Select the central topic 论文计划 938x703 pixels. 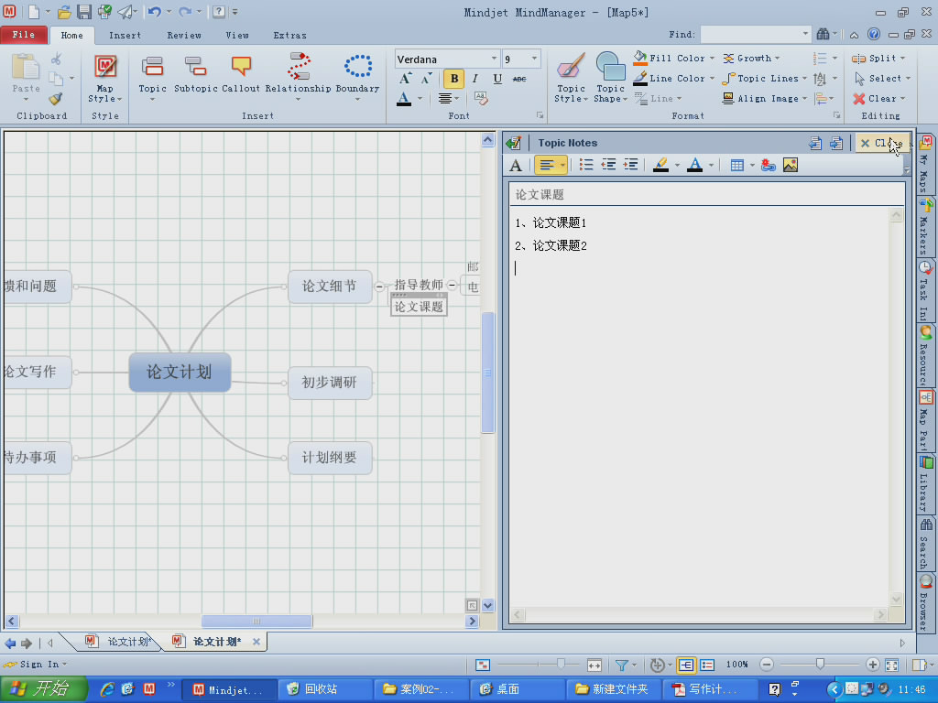[x=180, y=372]
